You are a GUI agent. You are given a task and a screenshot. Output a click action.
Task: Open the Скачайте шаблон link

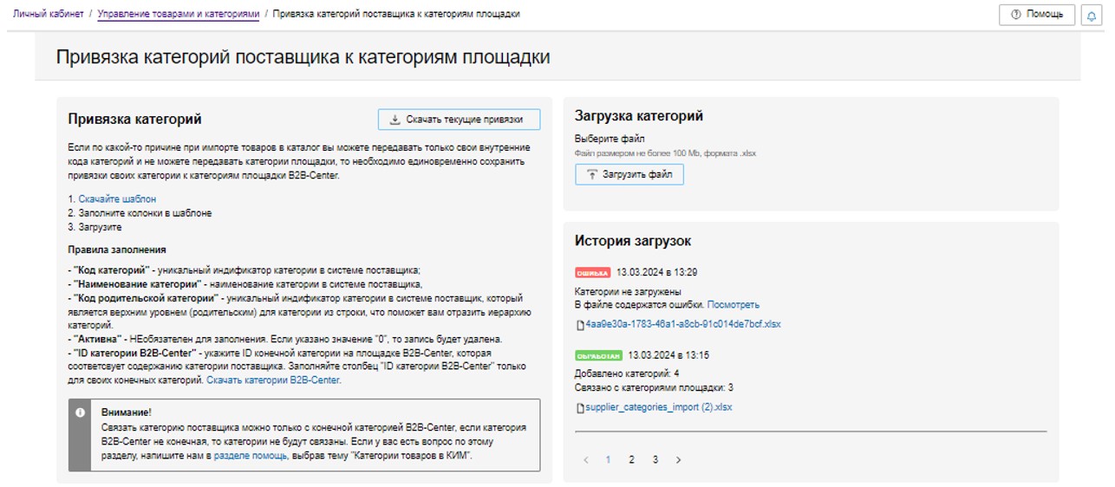[117, 199]
